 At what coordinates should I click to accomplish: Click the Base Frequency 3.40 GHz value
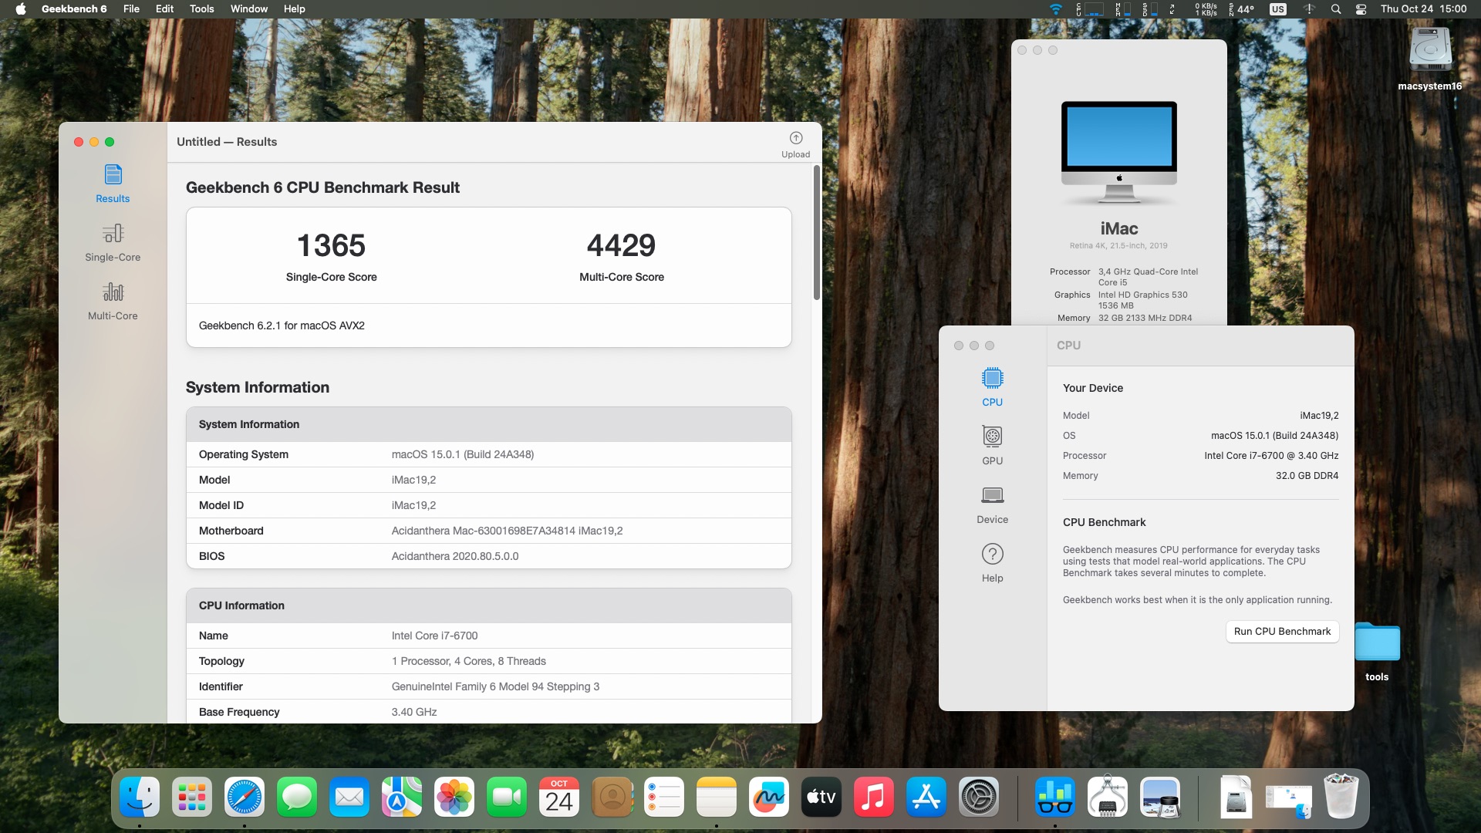point(413,712)
